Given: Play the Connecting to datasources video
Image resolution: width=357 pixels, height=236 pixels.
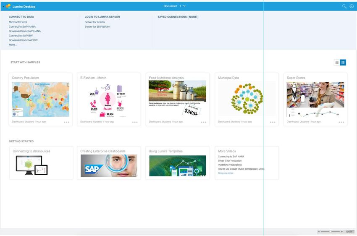Looking at the screenshot, I should click(x=31, y=165).
